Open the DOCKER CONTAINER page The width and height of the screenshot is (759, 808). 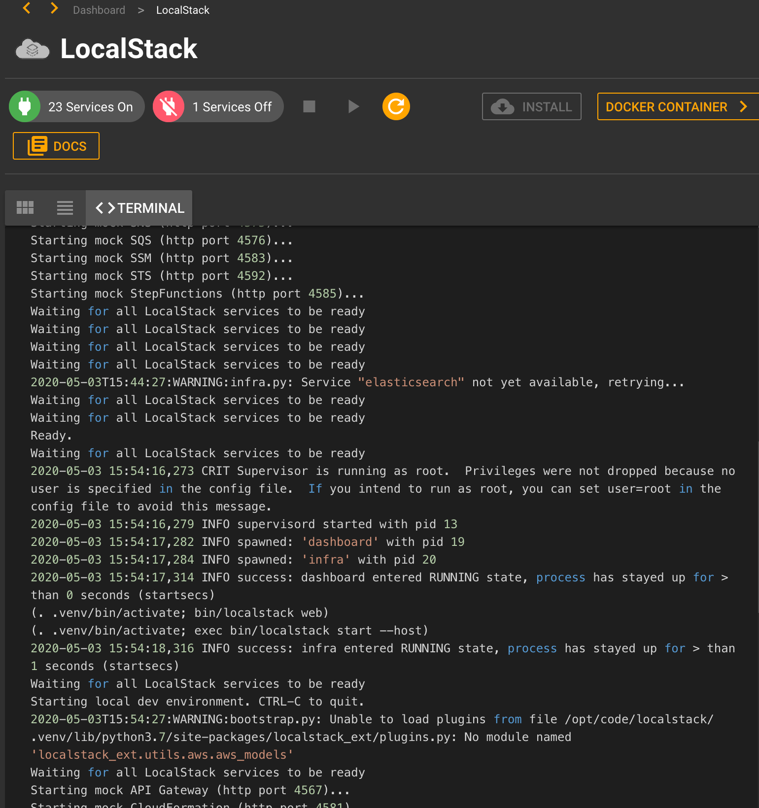[678, 106]
